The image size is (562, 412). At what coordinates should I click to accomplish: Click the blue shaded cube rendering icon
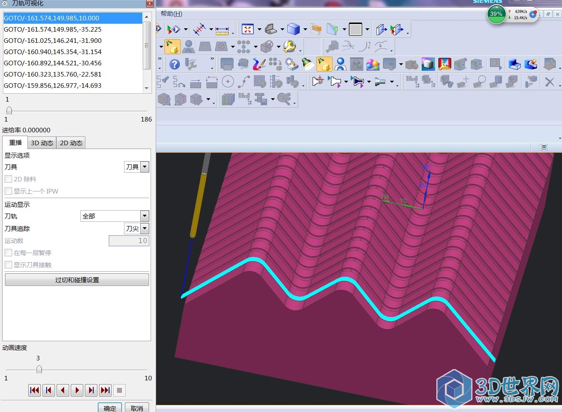[x=293, y=29]
